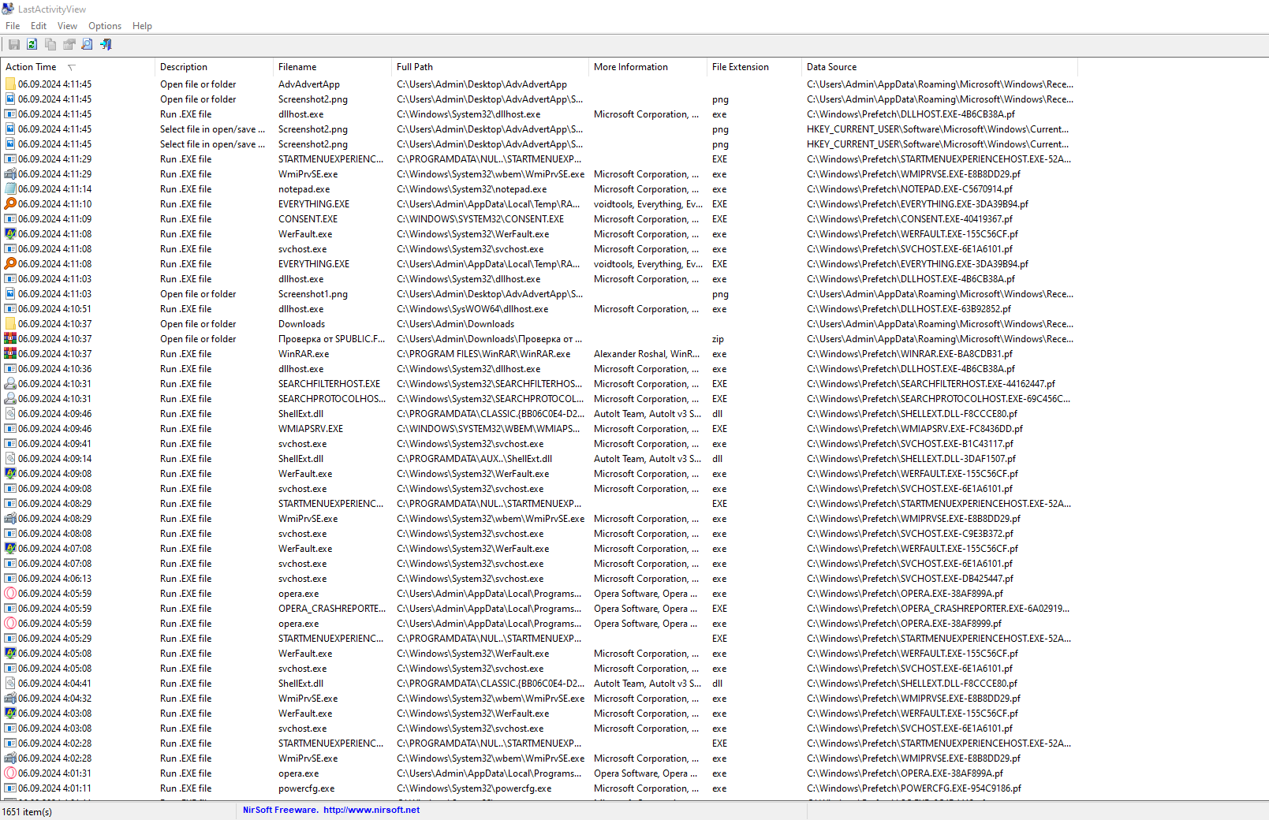Screen dimensions: 1269x820
Task: Click the EVERYTHING.EXE icon at 4:11:10
Action: tap(10, 203)
